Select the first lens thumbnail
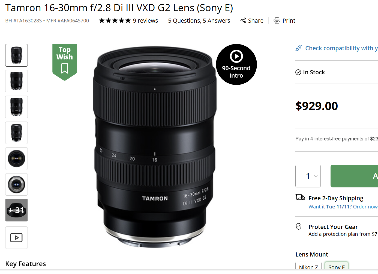Viewport: 378px width, 274px height. tap(16, 55)
